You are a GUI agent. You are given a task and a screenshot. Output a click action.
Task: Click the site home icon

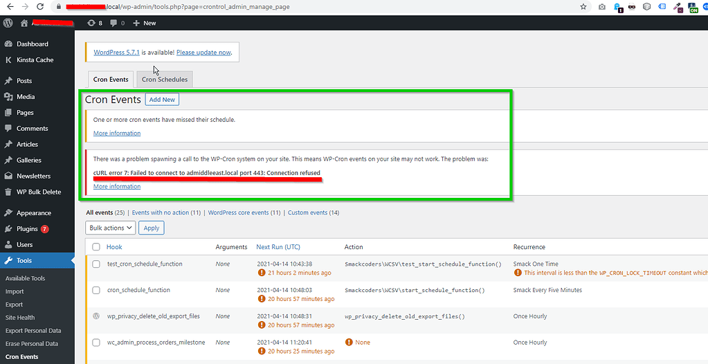tap(24, 23)
